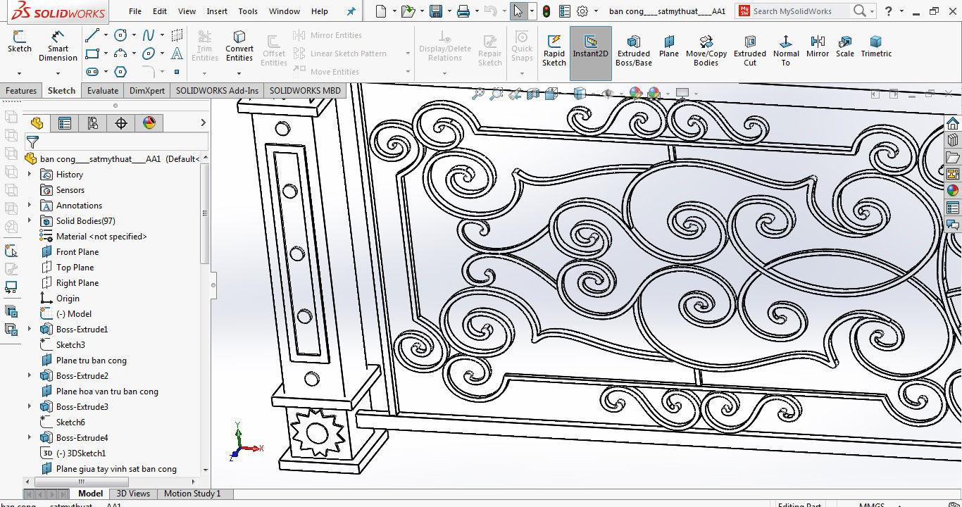Viewport: 962px width, 507px height.
Task: Open FeatureManager design tree tab
Action: [37, 123]
